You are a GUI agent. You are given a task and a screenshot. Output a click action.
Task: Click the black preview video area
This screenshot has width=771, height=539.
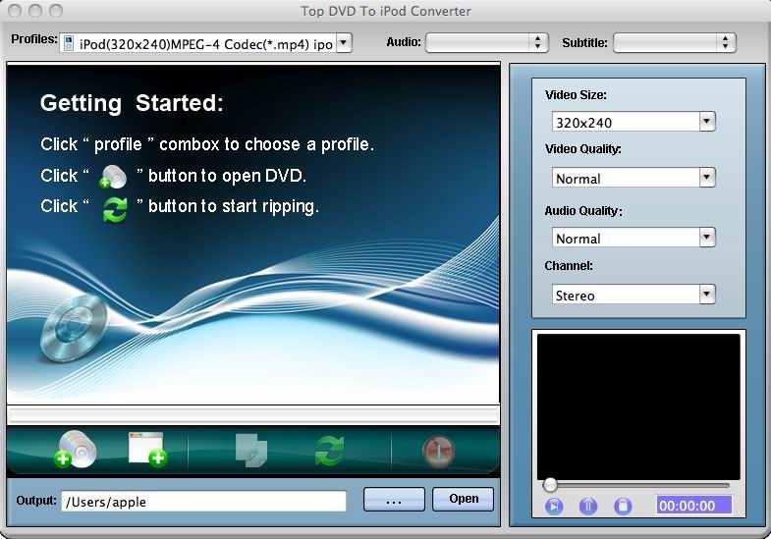[x=638, y=406]
